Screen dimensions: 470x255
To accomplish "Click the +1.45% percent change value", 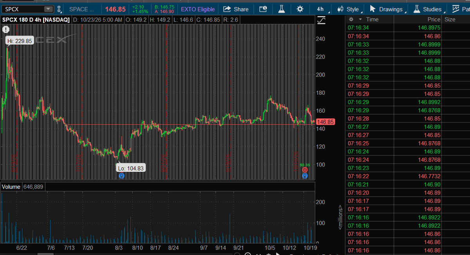I will tap(140, 12).
